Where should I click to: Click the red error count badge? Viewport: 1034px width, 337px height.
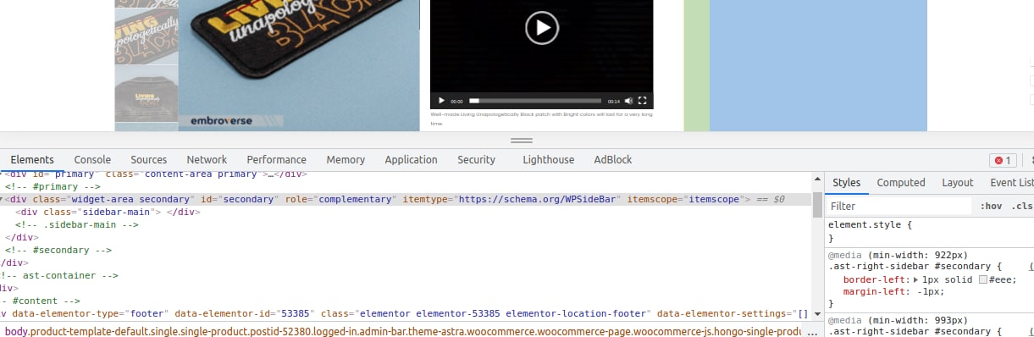coord(1003,160)
